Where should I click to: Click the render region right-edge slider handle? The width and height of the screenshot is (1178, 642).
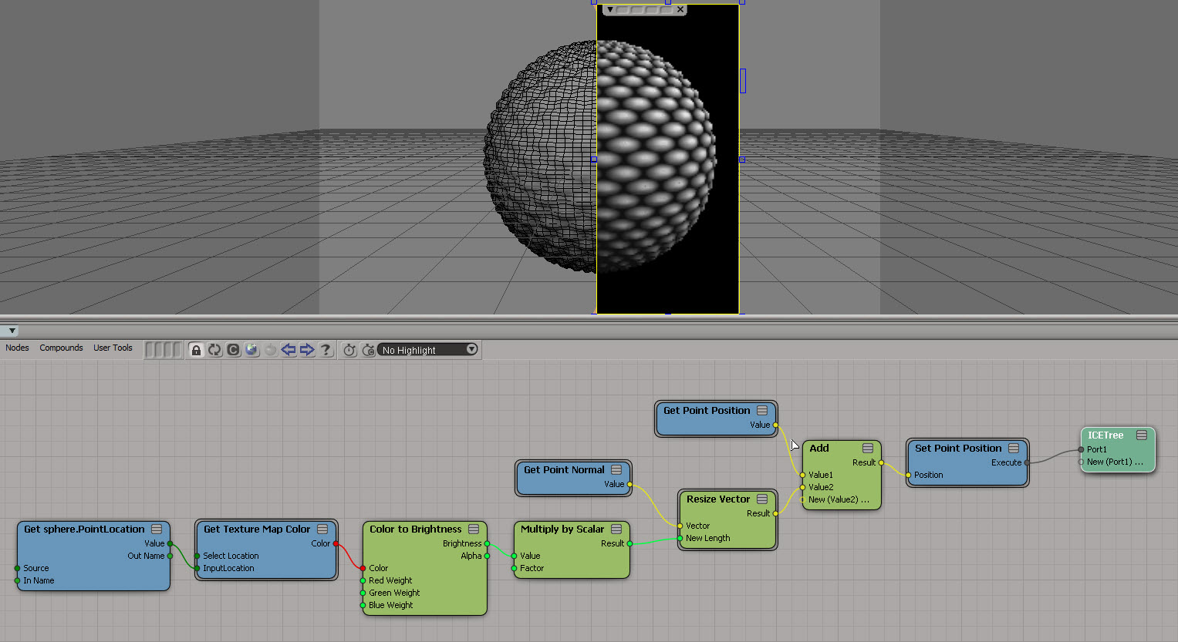point(743,80)
